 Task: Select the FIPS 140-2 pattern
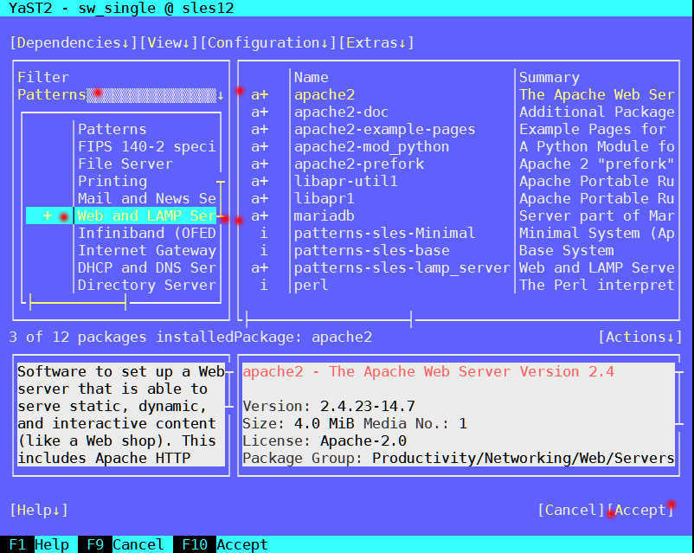[146, 146]
